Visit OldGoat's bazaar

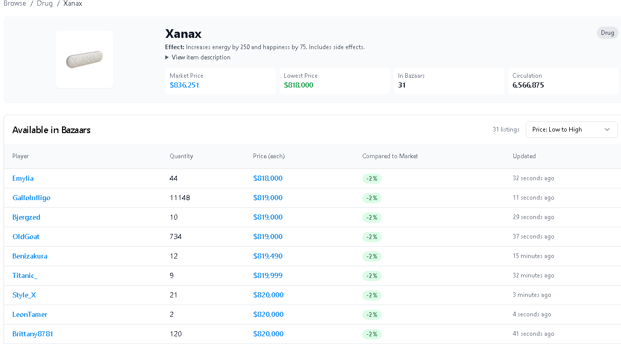pos(26,236)
